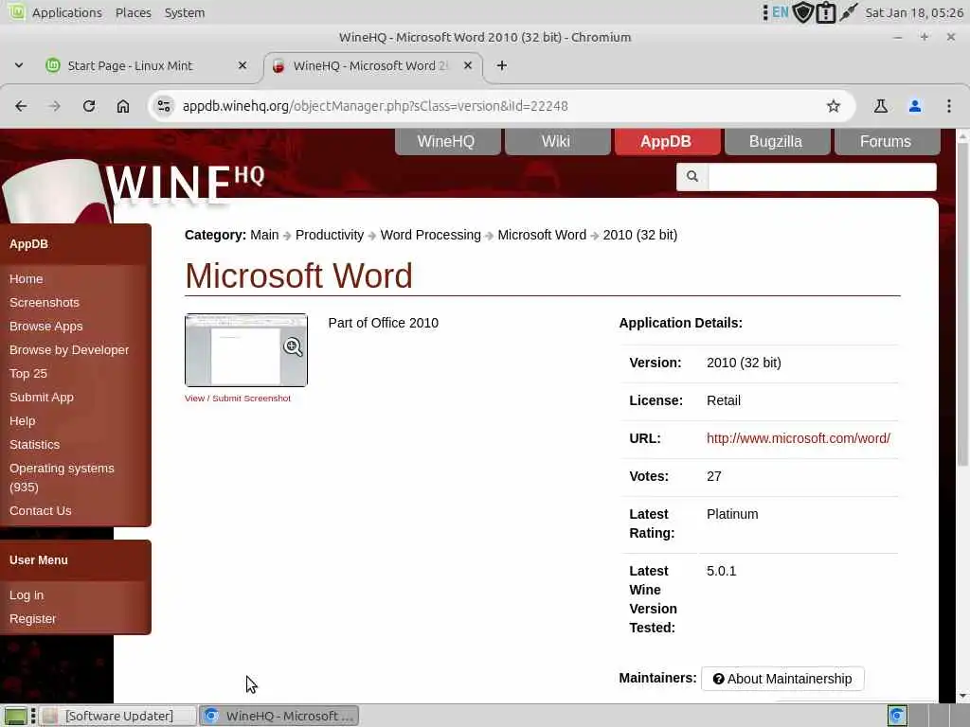Open the Chromium three-dot menu
The image size is (970, 727).
pos(949,106)
